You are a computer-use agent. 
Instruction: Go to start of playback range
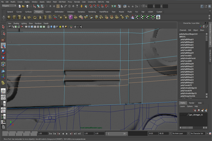[x=51, y=134]
